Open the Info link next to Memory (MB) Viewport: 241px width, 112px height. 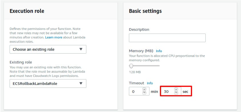point(159,51)
